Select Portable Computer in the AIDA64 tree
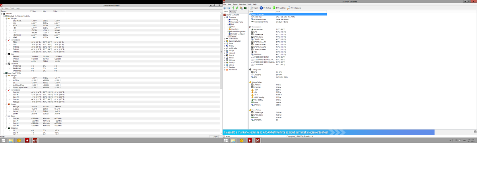The image size is (477, 178). [237, 34]
